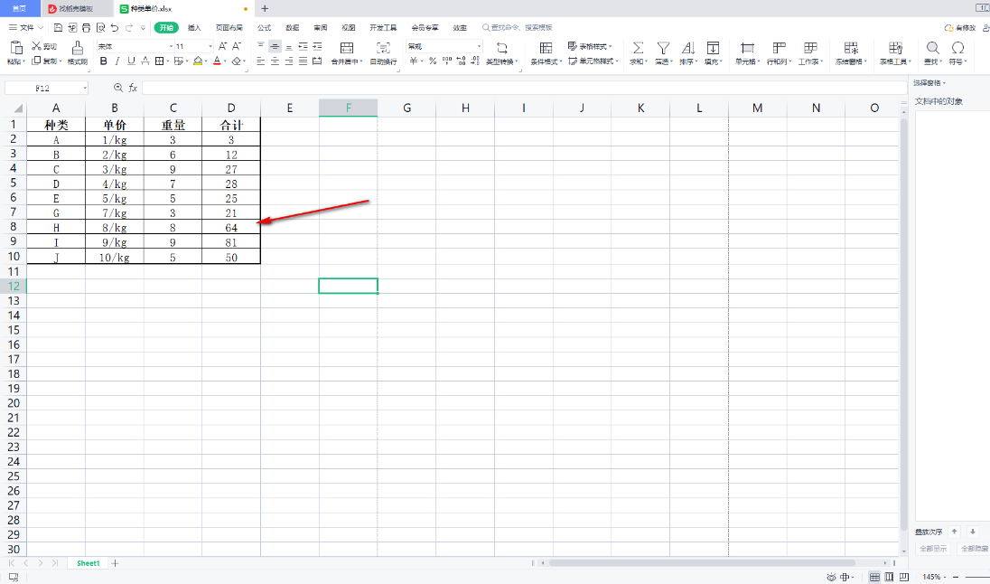Switch to the 页面布局 ribbon tab
This screenshot has height=584, width=990.
[229, 28]
